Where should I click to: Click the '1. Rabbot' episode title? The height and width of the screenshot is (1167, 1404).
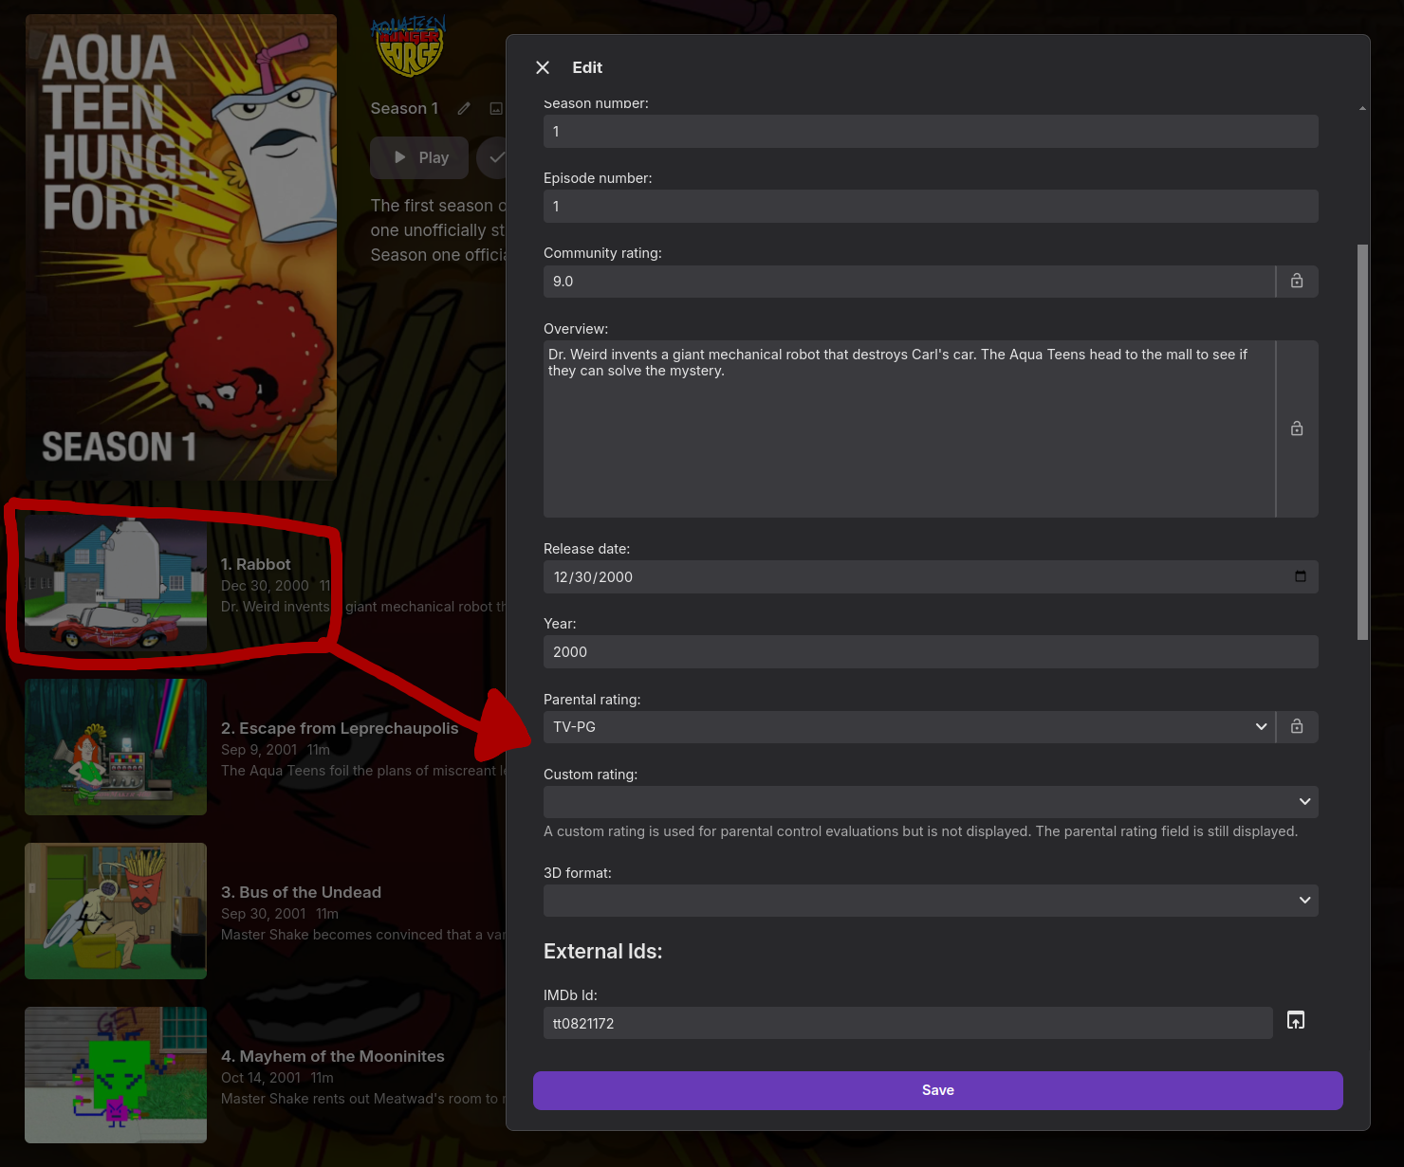[x=256, y=564]
